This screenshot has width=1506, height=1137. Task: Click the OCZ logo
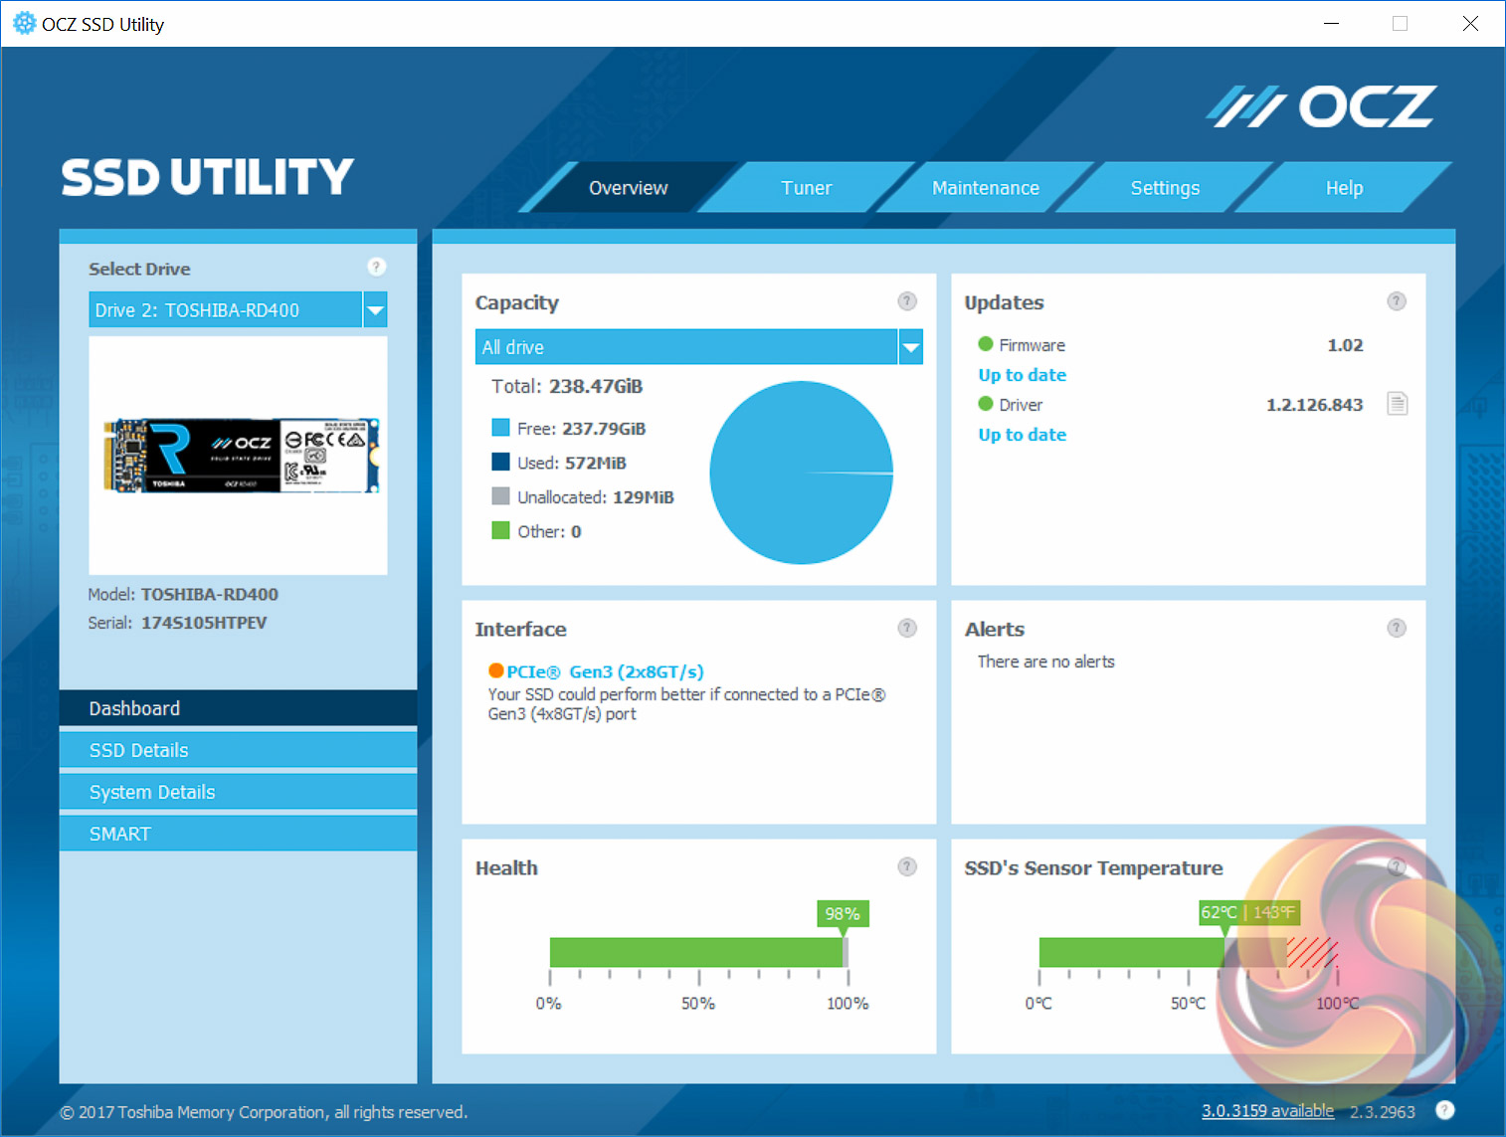point(1321,106)
